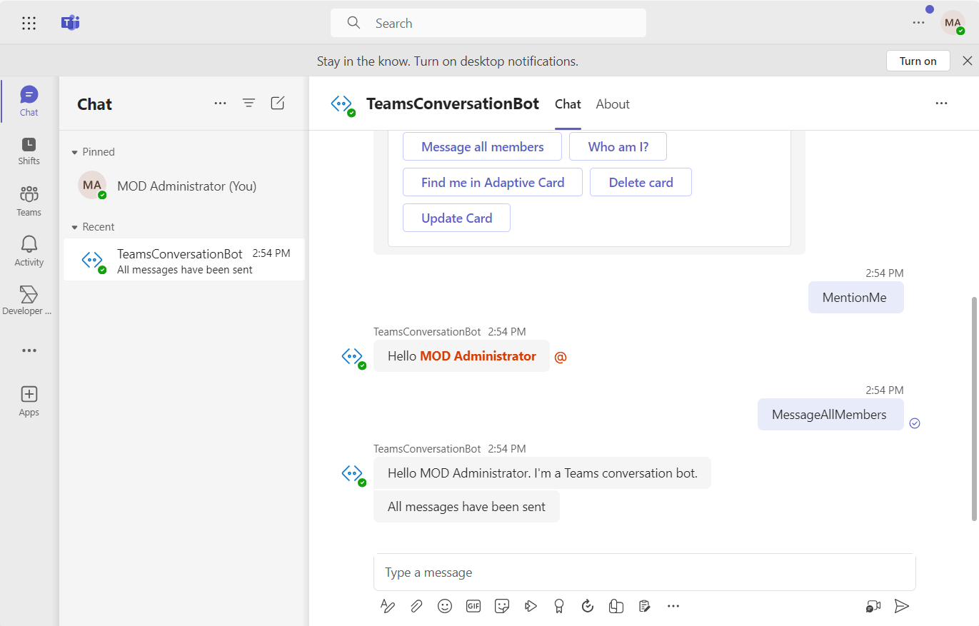
Task: Open the chat list filter icon
Action: click(x=248, y=104)
